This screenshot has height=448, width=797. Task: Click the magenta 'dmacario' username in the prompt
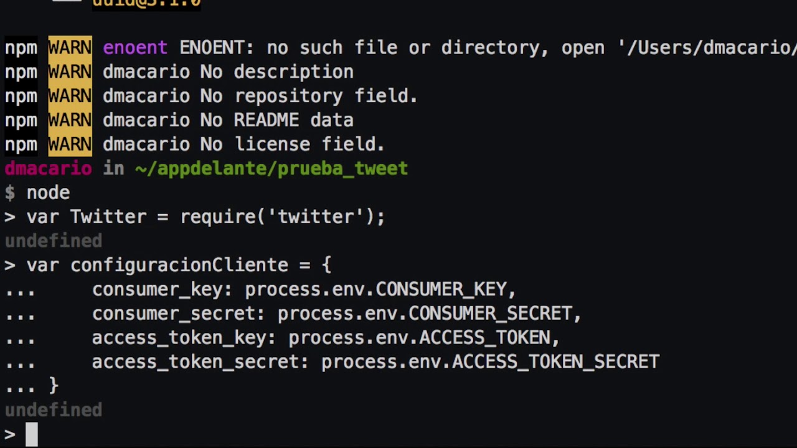point(48,169)
